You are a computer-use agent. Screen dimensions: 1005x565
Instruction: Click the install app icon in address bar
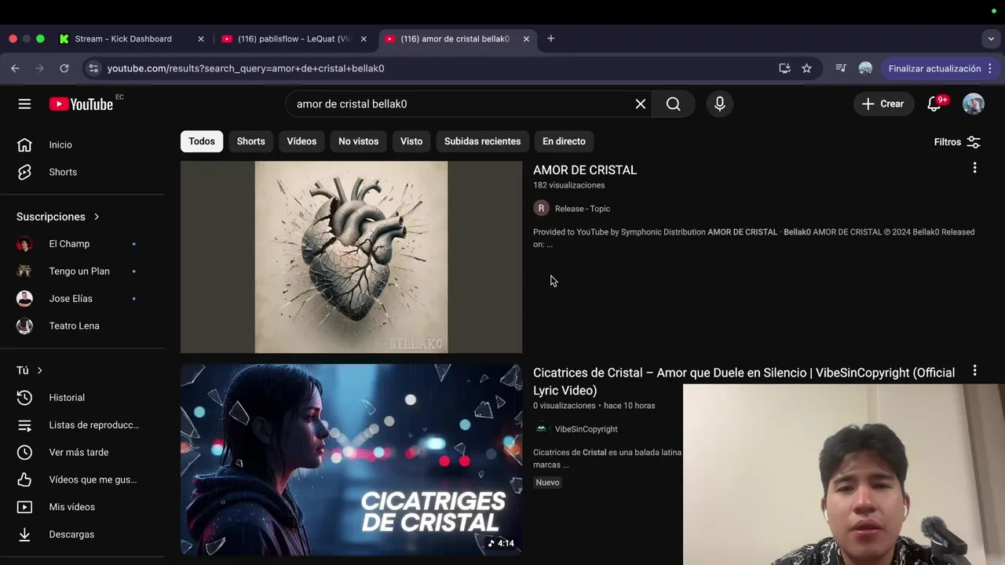784,68
